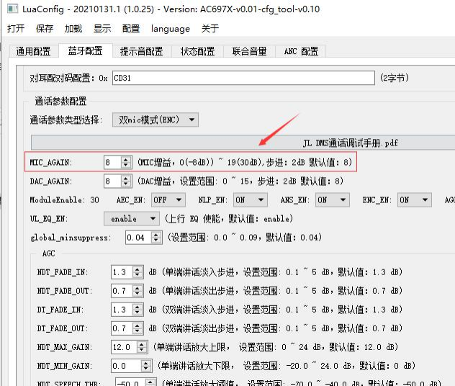Viewport: 455px width, 386px height.
Task: Switch to the 通用配置 tab
Action: click(34, 51)
